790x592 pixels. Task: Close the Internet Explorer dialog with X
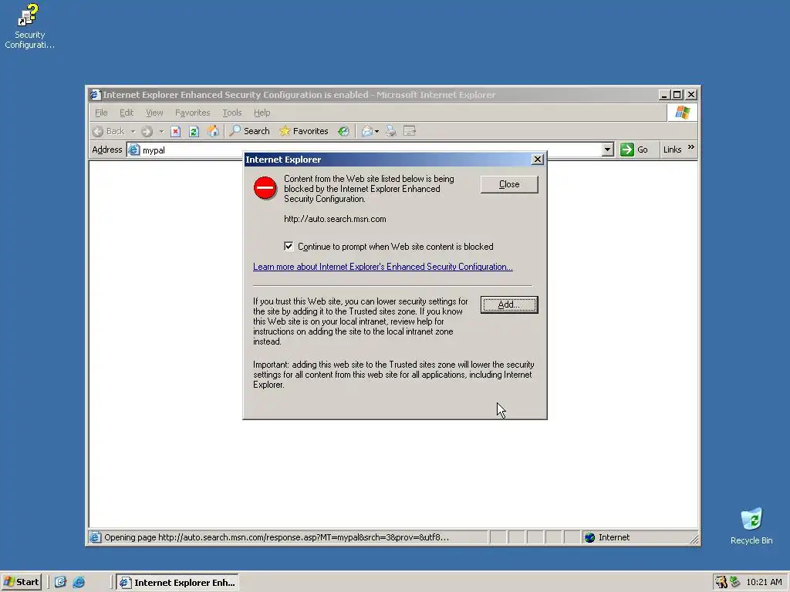click(538, 160)
